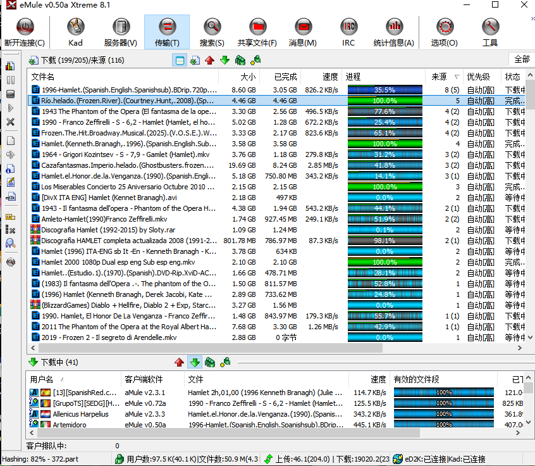Click the sort arrow on the 来源 column
Image resolution: width=535 pixels, height=466 pixels.
pos(457,77)
